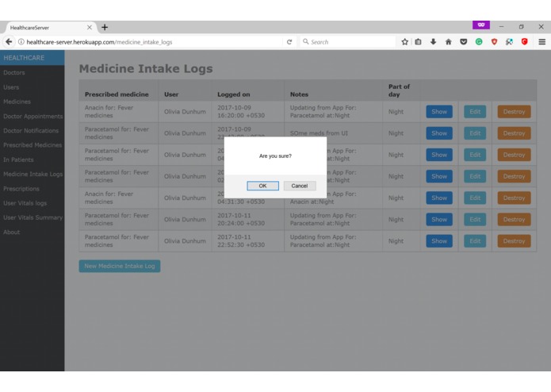Viewport: 551px width, 392px height.
Task: Click the Medicine Intake Logs page heading
Action: pos(146,68)
